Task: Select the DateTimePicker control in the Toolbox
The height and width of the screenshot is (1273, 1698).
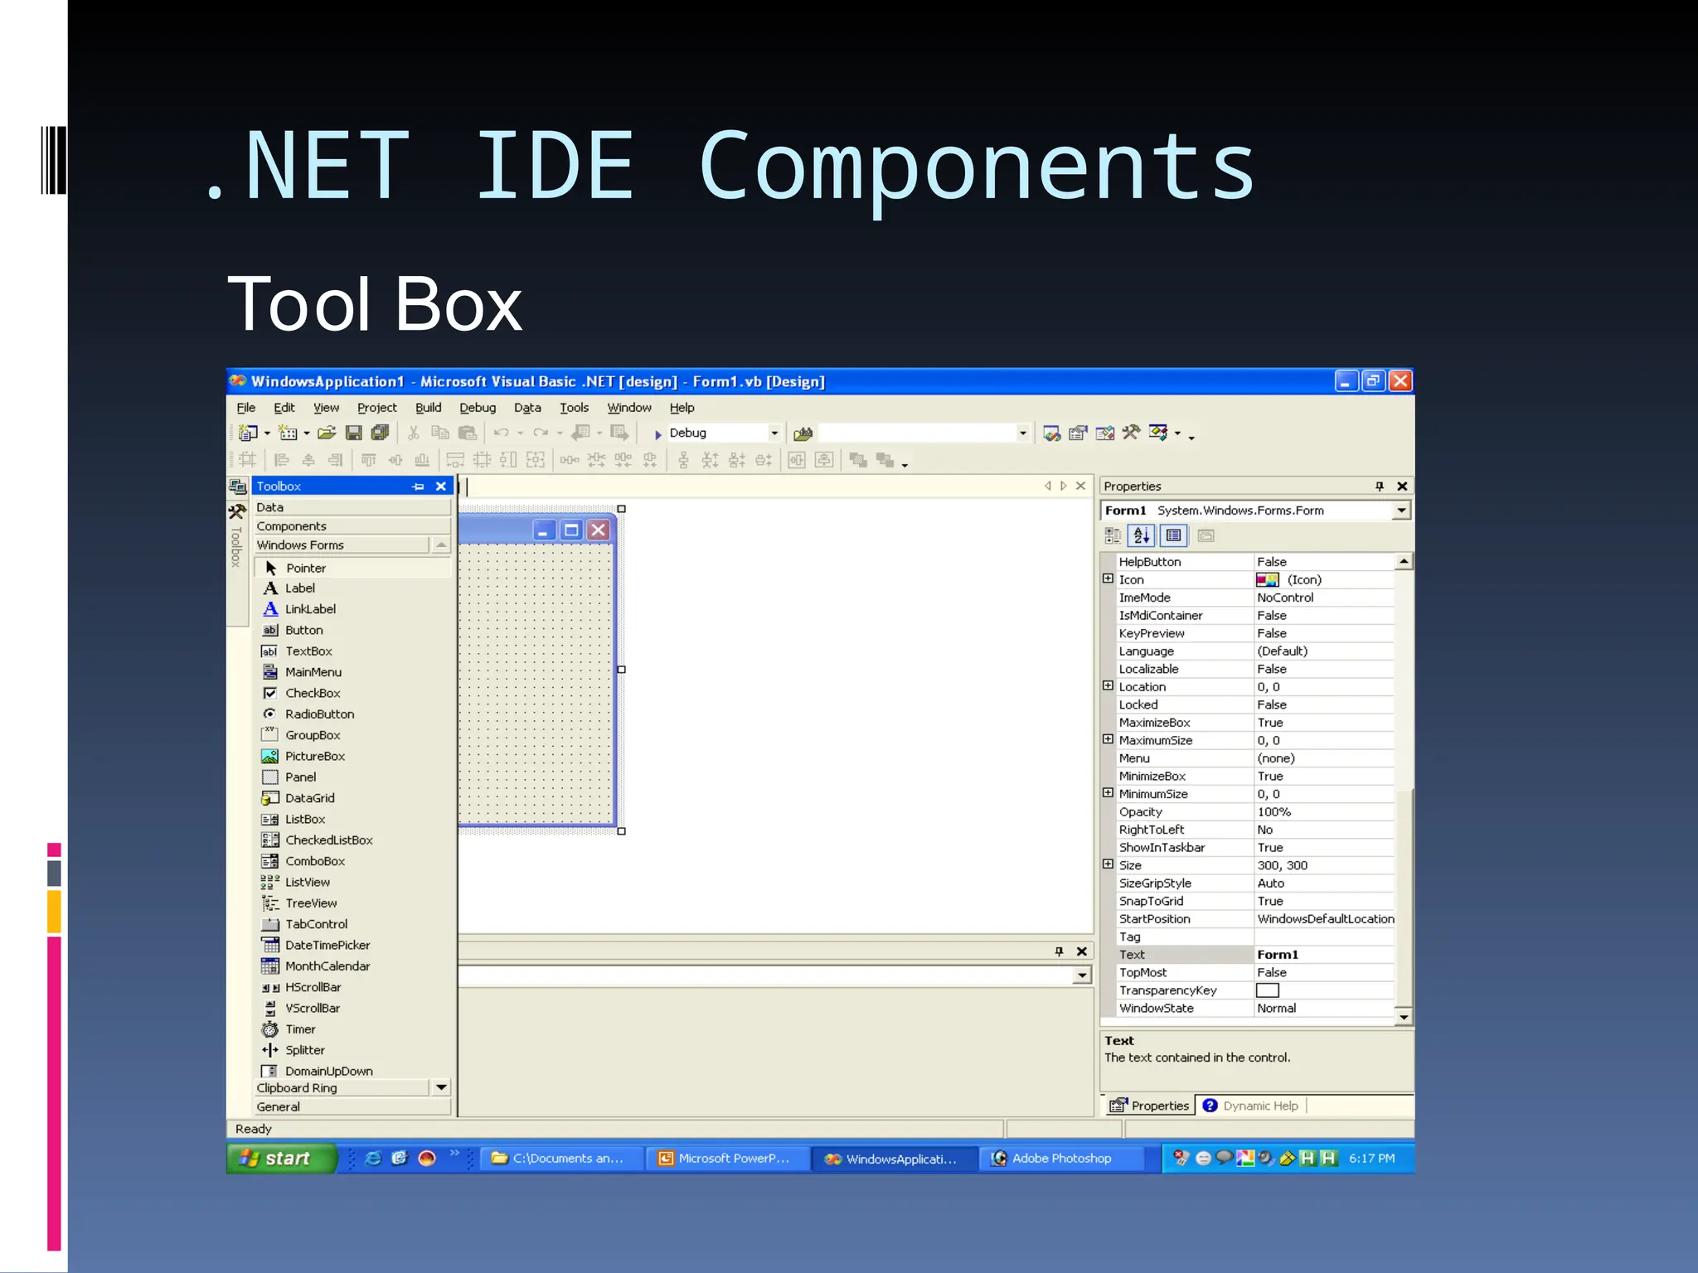Action: (354, 945)
